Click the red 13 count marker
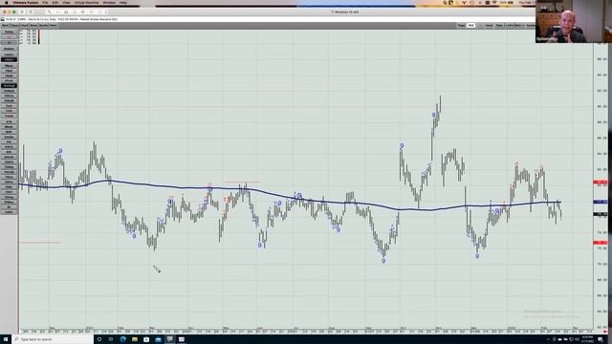 pyautogui.click(x=227, y=200)
